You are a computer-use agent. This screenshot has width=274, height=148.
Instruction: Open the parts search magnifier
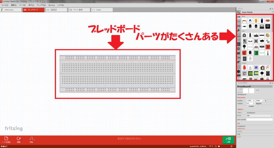click(x=238, y=12)
